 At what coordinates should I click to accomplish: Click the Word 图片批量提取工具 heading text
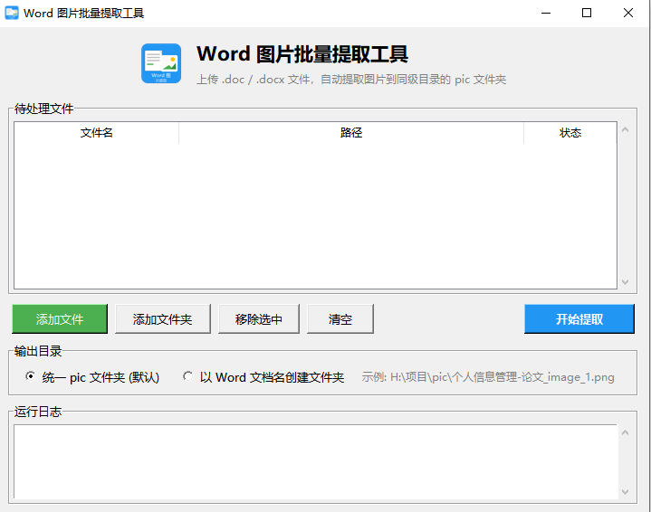(x=302, y=54)
